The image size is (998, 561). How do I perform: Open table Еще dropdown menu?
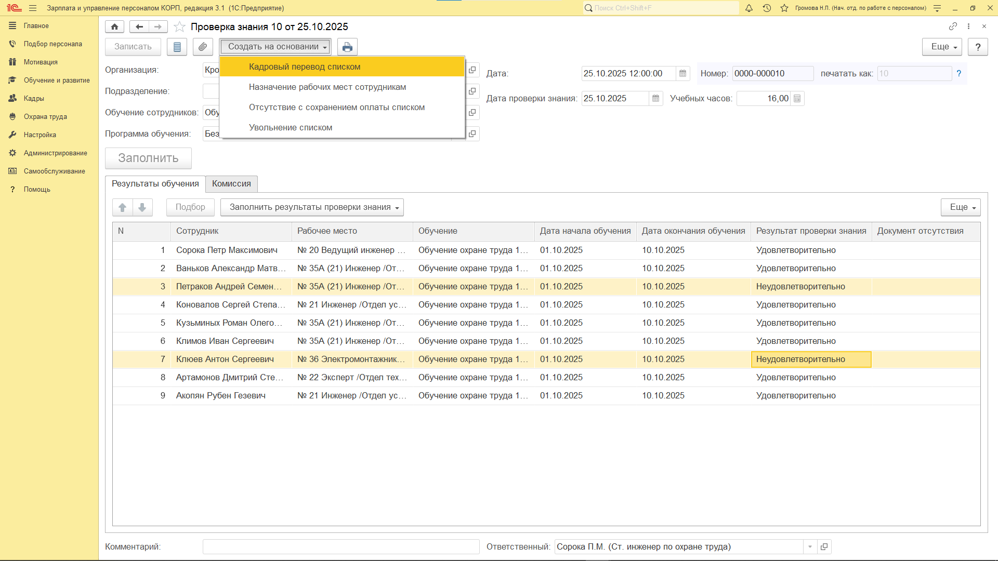click(x=961, y=207)
